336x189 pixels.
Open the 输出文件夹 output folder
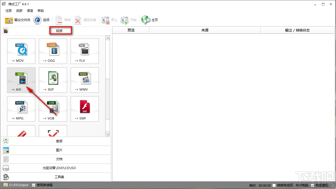[x=18, y=20]
